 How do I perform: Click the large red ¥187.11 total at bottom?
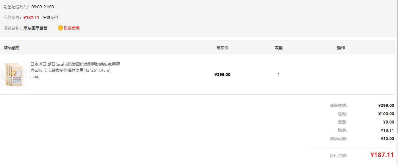coord(382,155)
